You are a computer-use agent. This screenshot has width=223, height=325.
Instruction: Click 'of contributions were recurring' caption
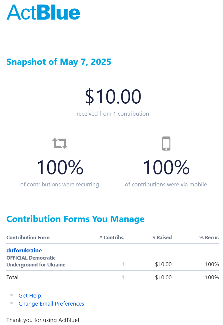pyautogui.click(x=59, y=184)
